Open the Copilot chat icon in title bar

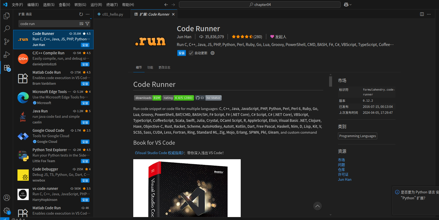346,5
